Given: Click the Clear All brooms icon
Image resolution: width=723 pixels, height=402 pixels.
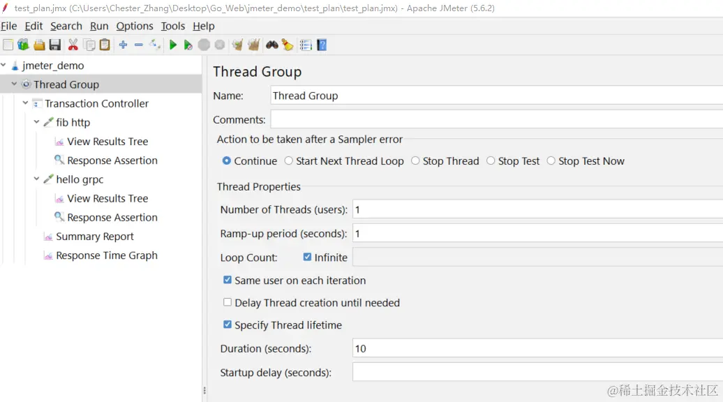Looking at the screenshot, I should 253,45.
